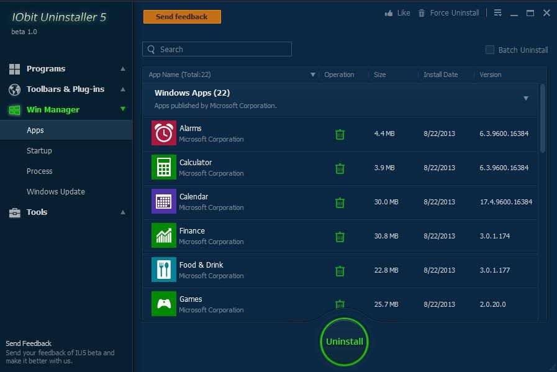Click the trash icon beside Calendar

[x=340, y=202]
